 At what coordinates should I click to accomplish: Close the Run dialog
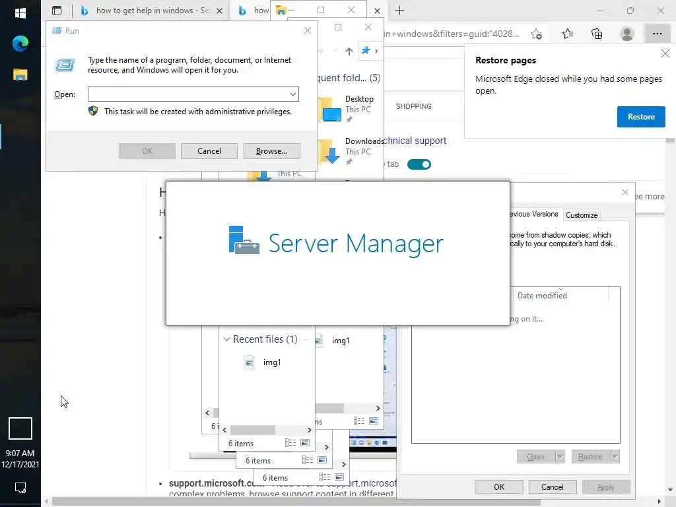point(308,30)
